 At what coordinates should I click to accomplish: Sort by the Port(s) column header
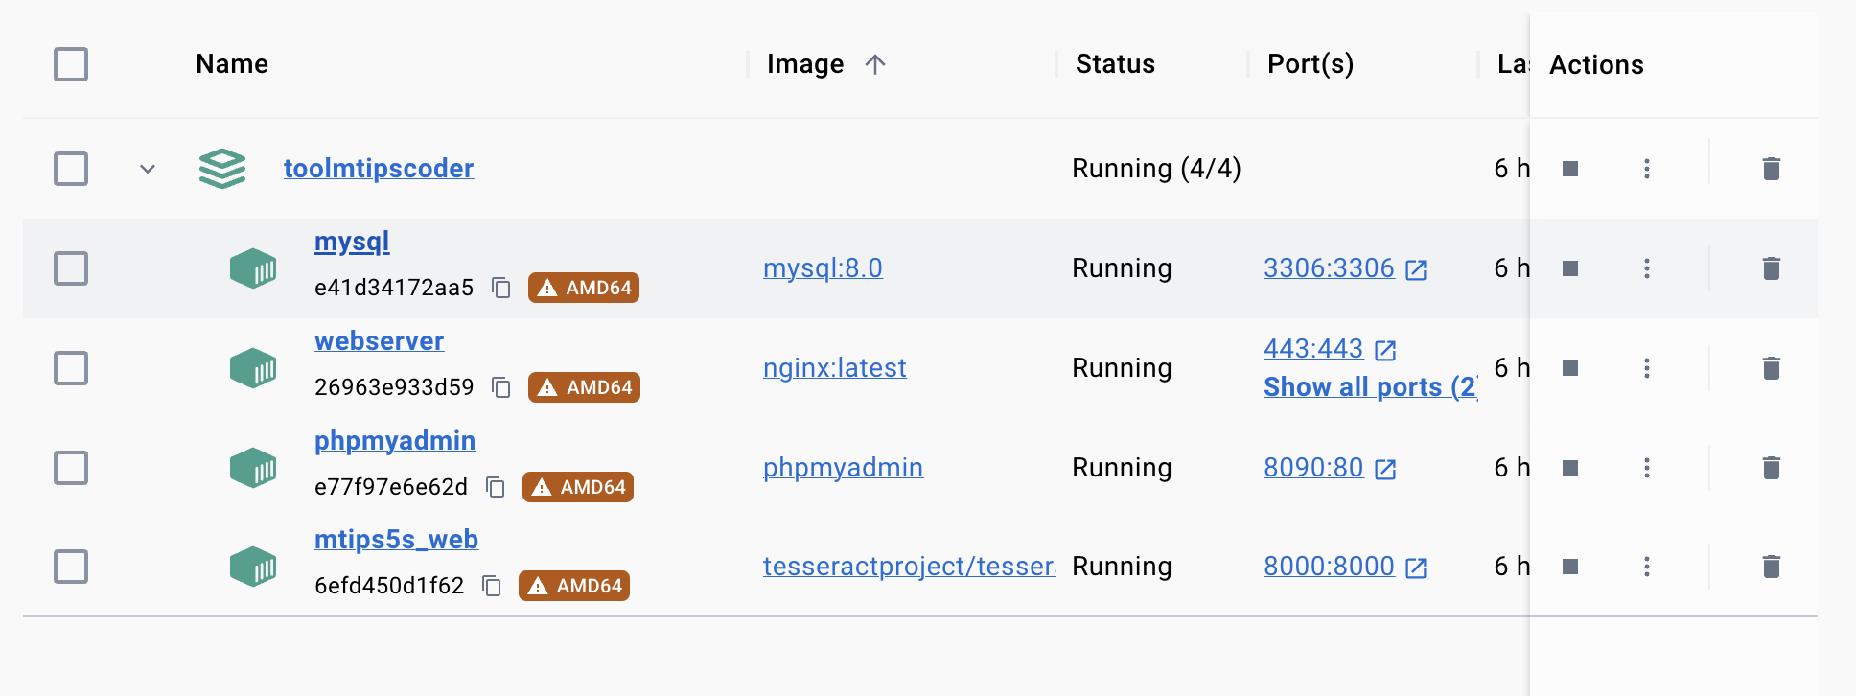[1311, 64]
